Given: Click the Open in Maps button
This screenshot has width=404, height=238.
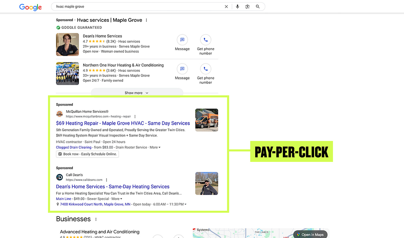Looking at the screenshot, I should (310, 234).
